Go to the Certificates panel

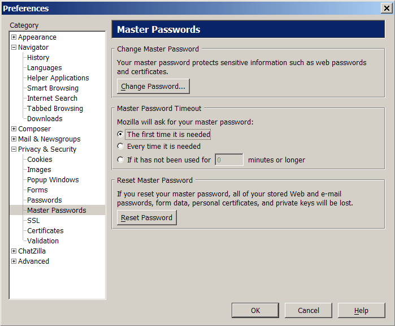point(45,231)
